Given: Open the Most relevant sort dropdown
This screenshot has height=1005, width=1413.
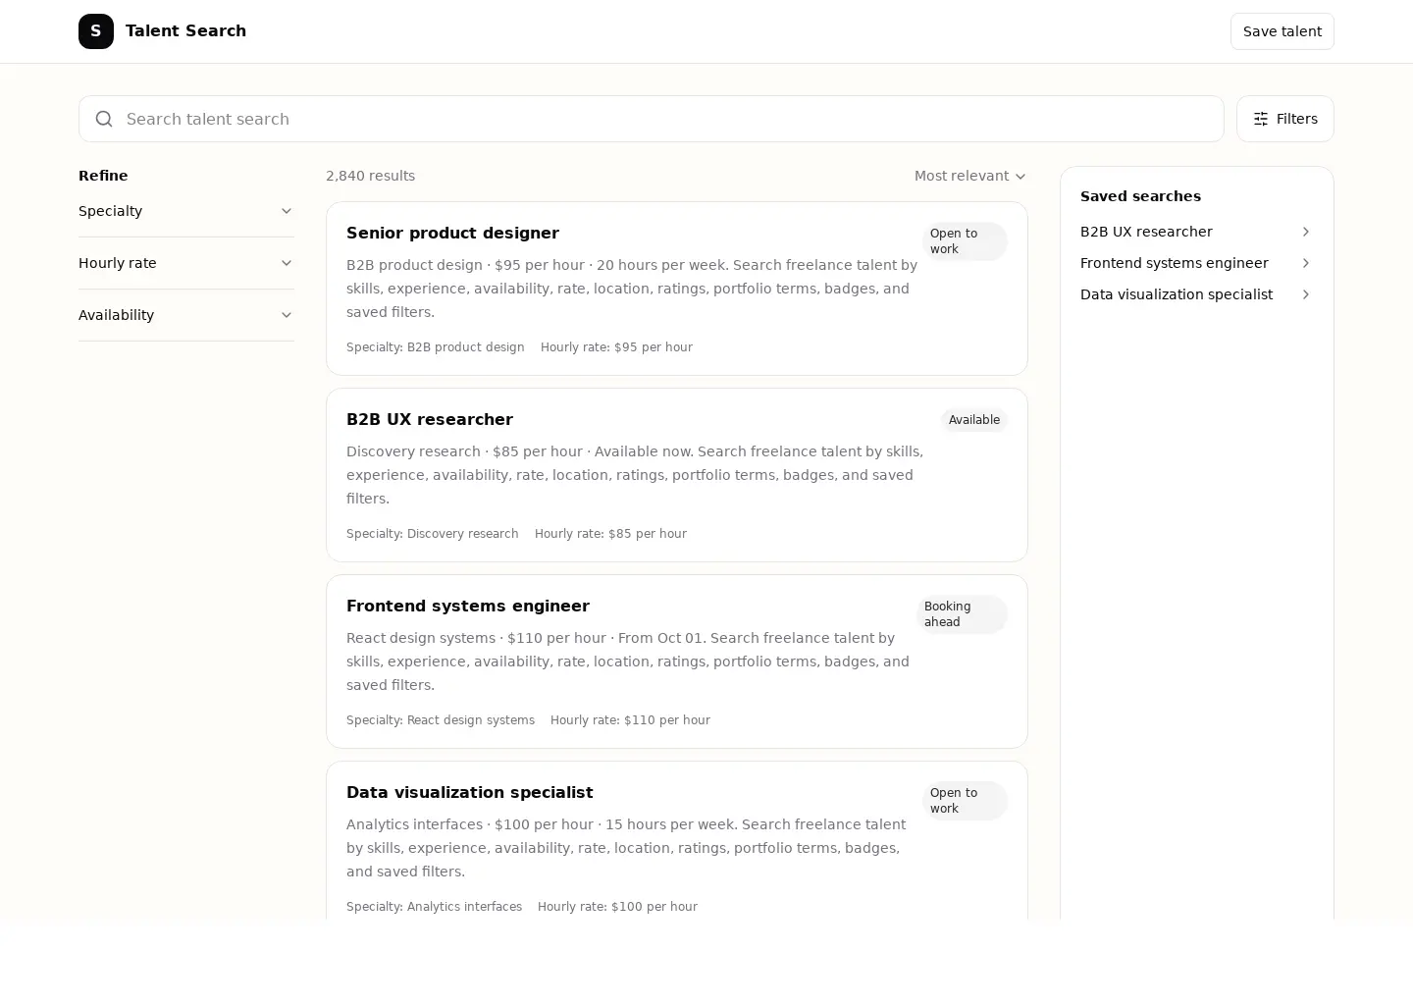Looking at the screenshot, I should [x=970, y=176].
